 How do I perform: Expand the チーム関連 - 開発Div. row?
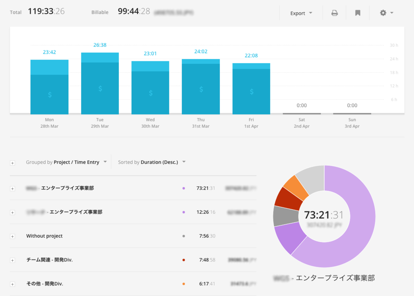(x=13, y=260)
